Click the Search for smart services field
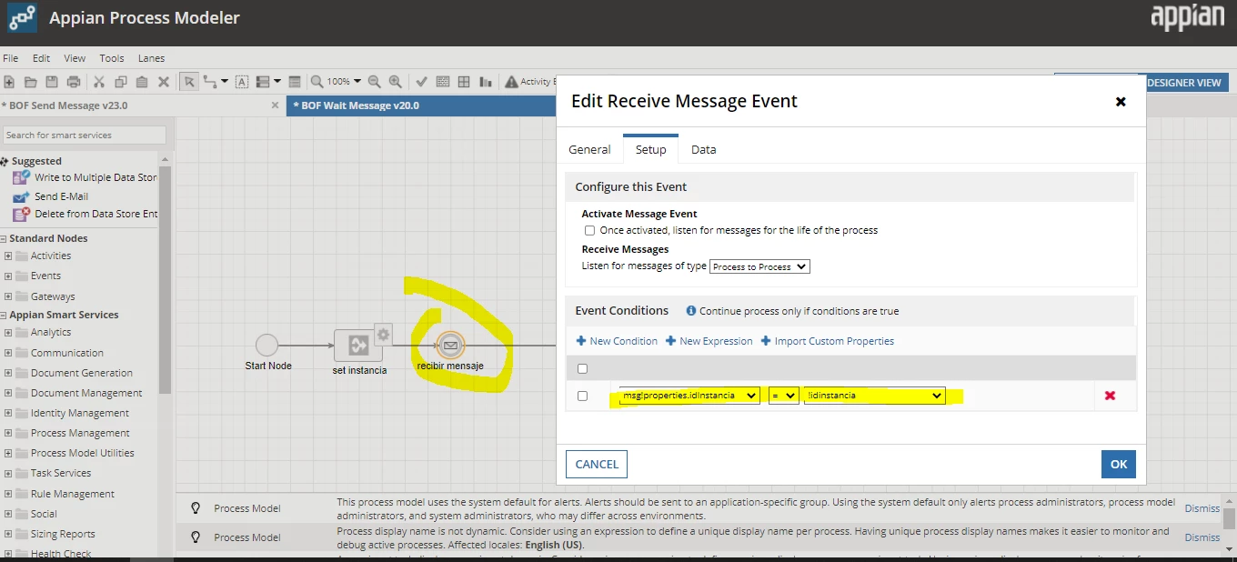This screenshot has height=562, width=1237. tap(85, 135)
